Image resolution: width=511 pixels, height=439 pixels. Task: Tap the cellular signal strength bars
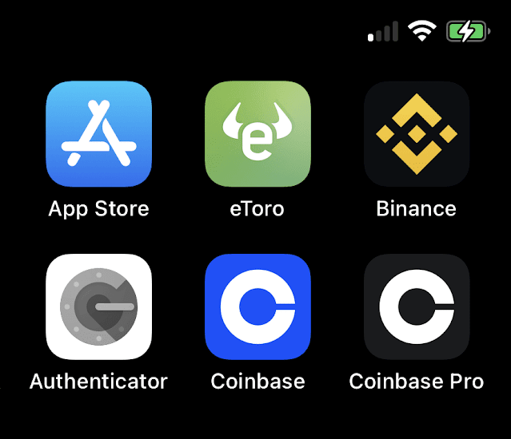383,31
